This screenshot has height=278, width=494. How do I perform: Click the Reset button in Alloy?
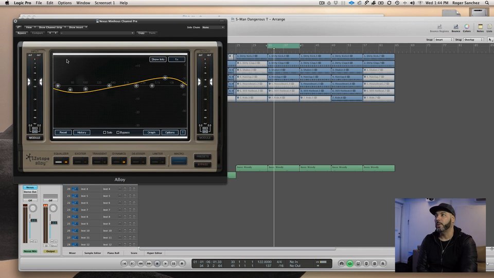click(x=63, y=132)
